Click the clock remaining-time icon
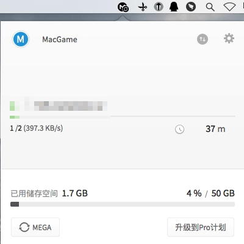The width and height of the screenshot is (244, 244). tap(179, 129)
